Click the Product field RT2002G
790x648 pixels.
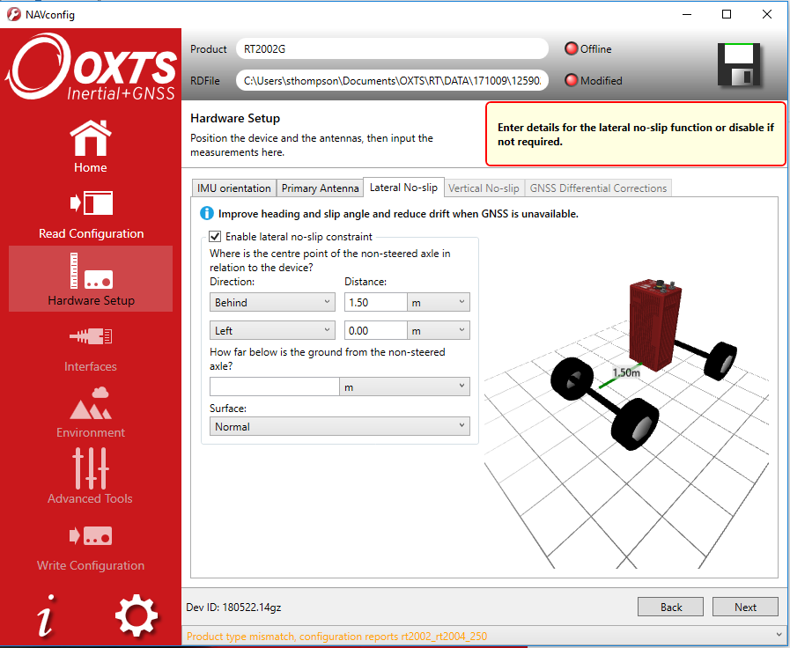pos(392,48)
